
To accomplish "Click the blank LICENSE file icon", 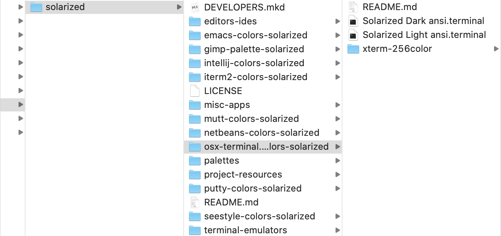I will click(x=194, y=91).
